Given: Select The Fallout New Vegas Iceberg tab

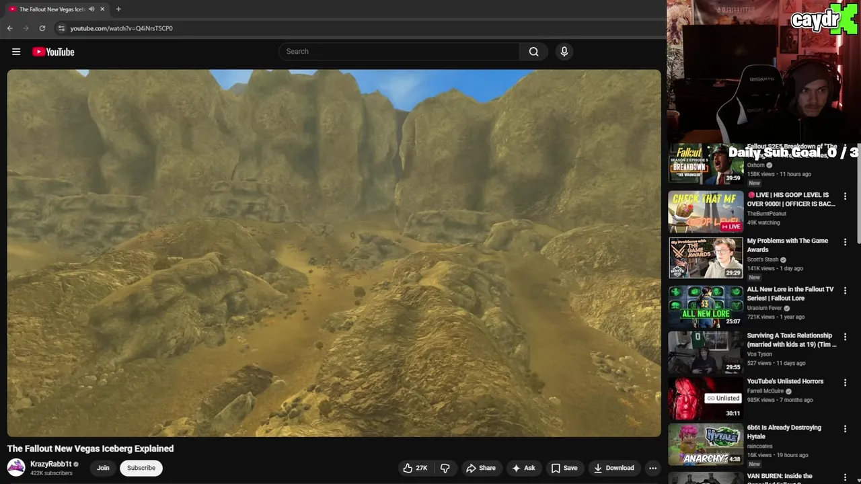Looking at the screenshot, I should click(51, 9).
